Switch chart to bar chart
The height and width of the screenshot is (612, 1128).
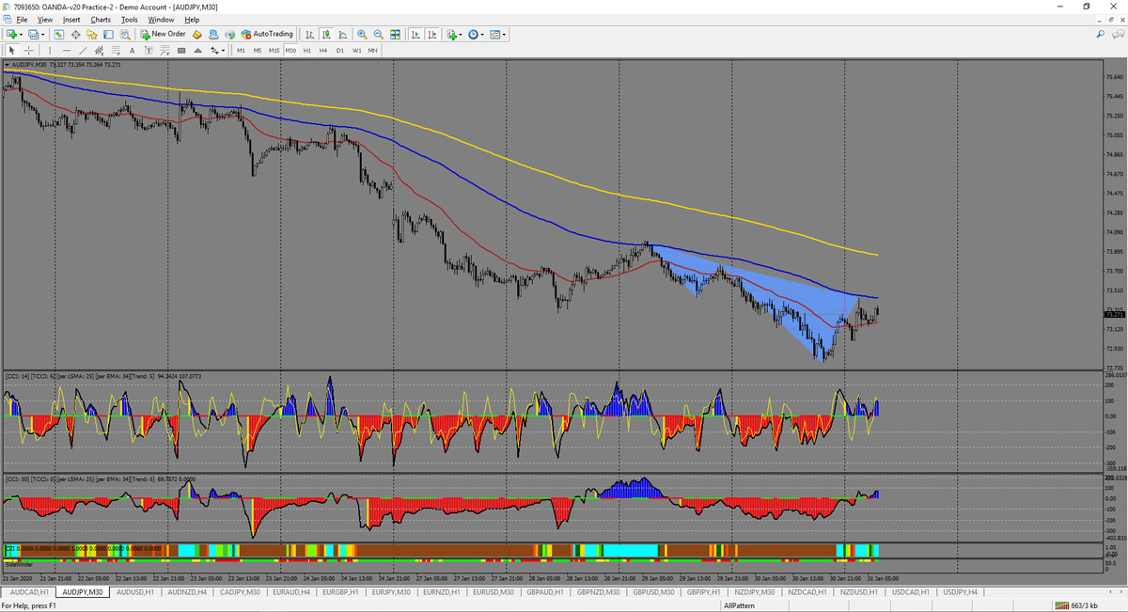[x=309, y=35]
